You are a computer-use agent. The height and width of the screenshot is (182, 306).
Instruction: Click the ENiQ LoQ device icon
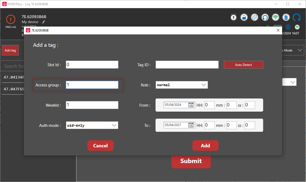(11, 19)
